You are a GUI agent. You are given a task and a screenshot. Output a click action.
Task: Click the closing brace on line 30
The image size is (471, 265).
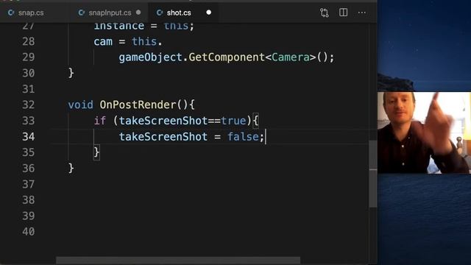[x=71, y=73]
